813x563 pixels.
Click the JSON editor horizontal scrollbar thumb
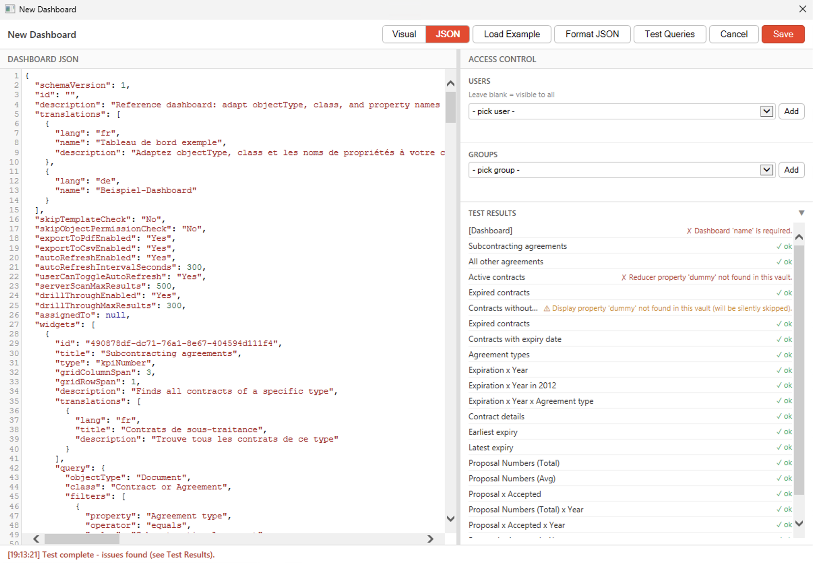click(x=82, y=539)
